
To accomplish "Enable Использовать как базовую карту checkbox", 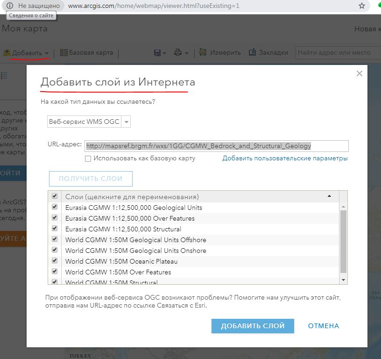I will pyautogui.click(x=88, y=158).
